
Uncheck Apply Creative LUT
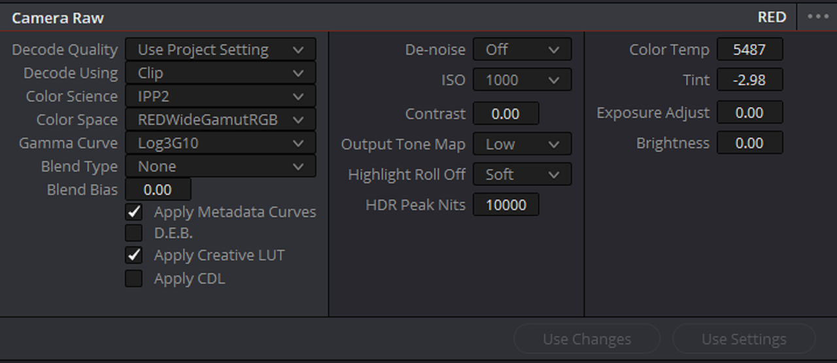(134, 255)
